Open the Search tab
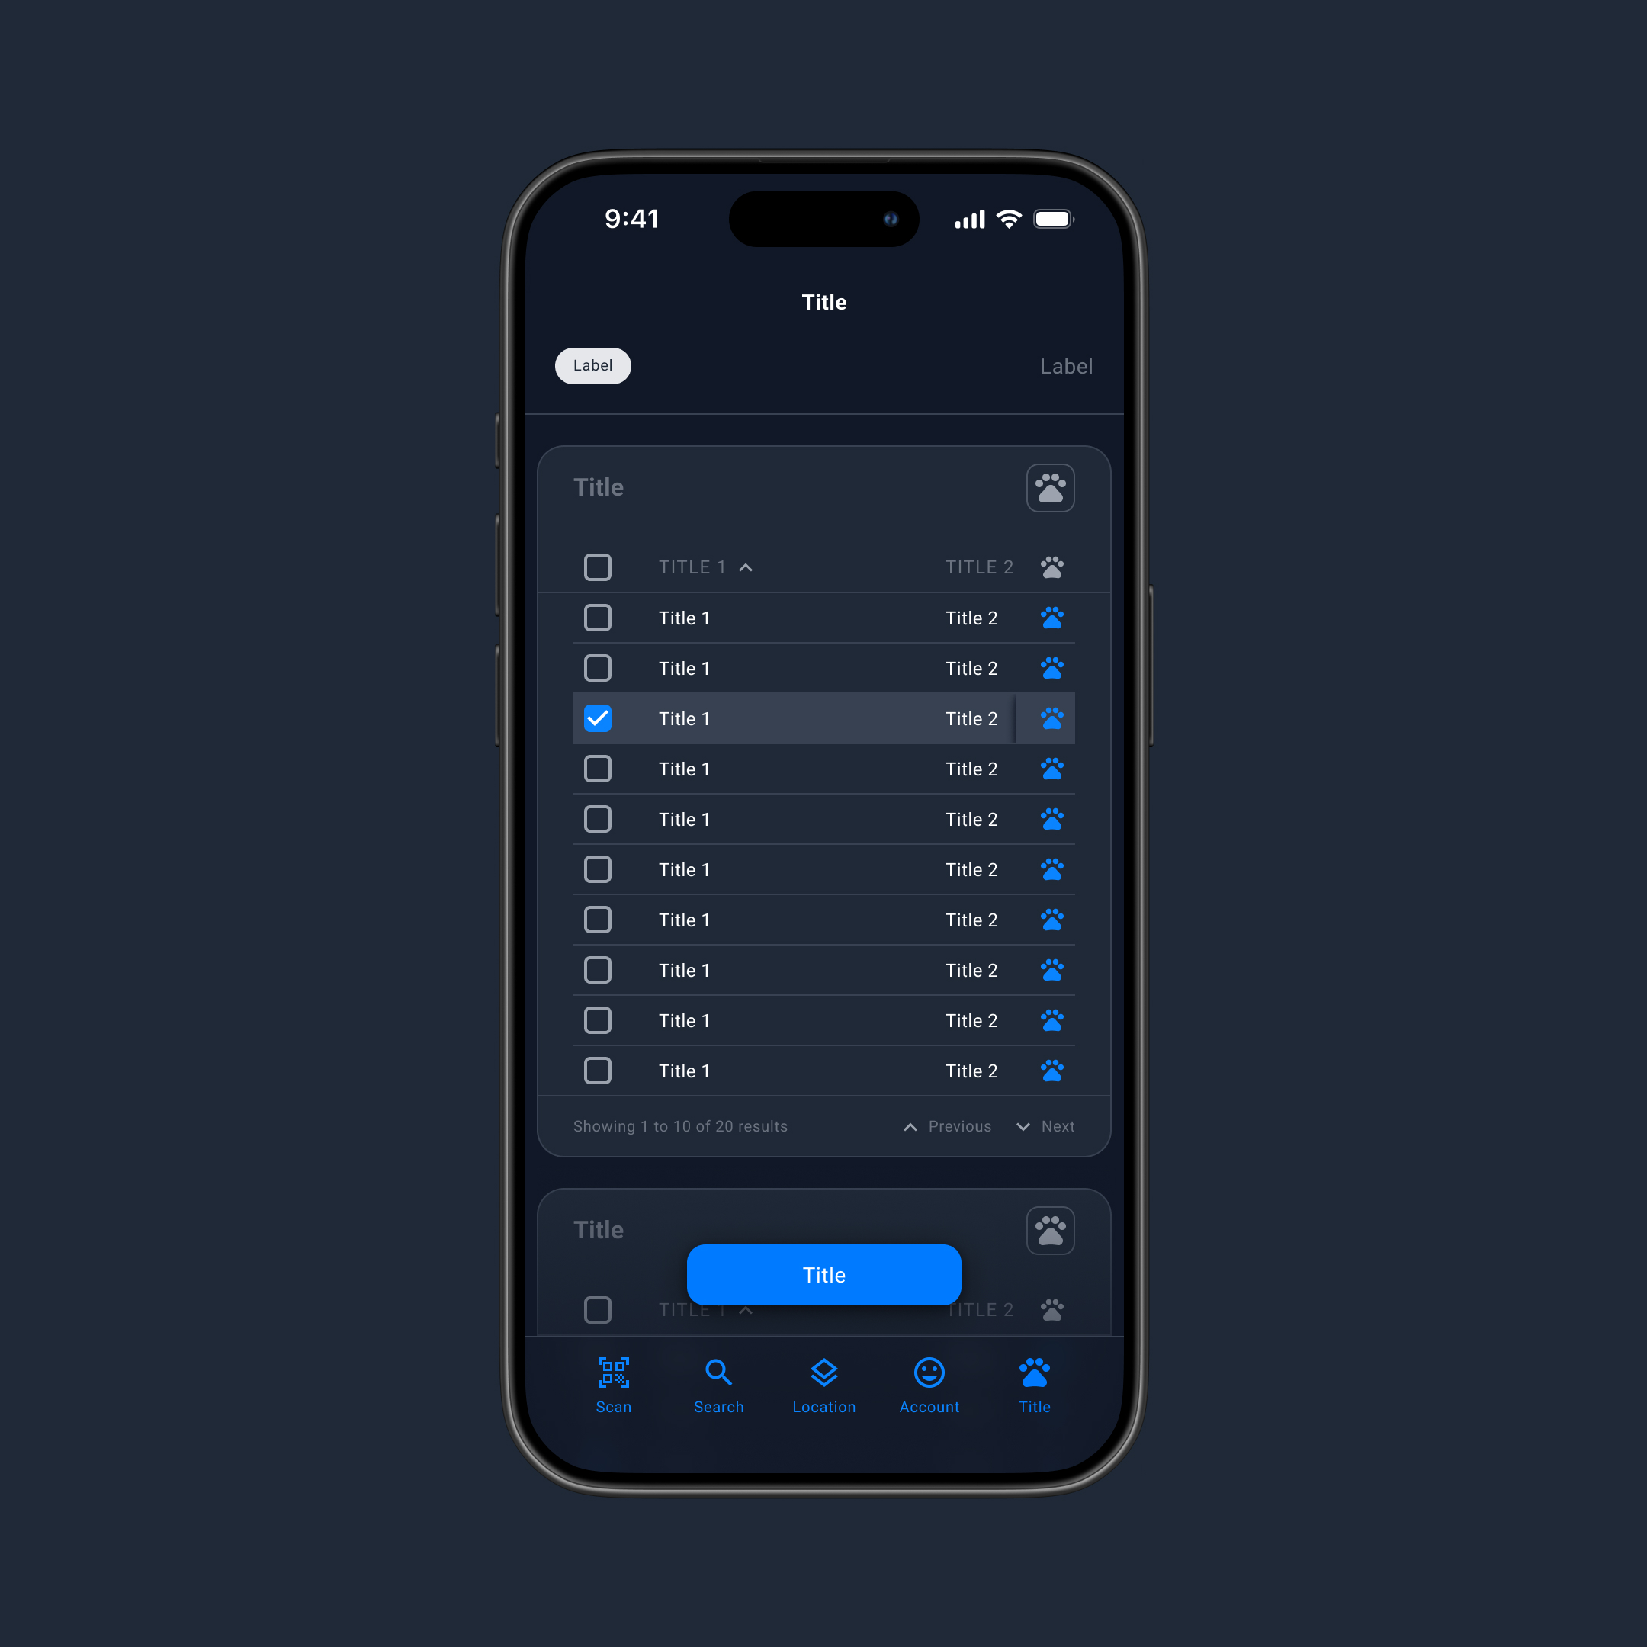 (718, 1383)
